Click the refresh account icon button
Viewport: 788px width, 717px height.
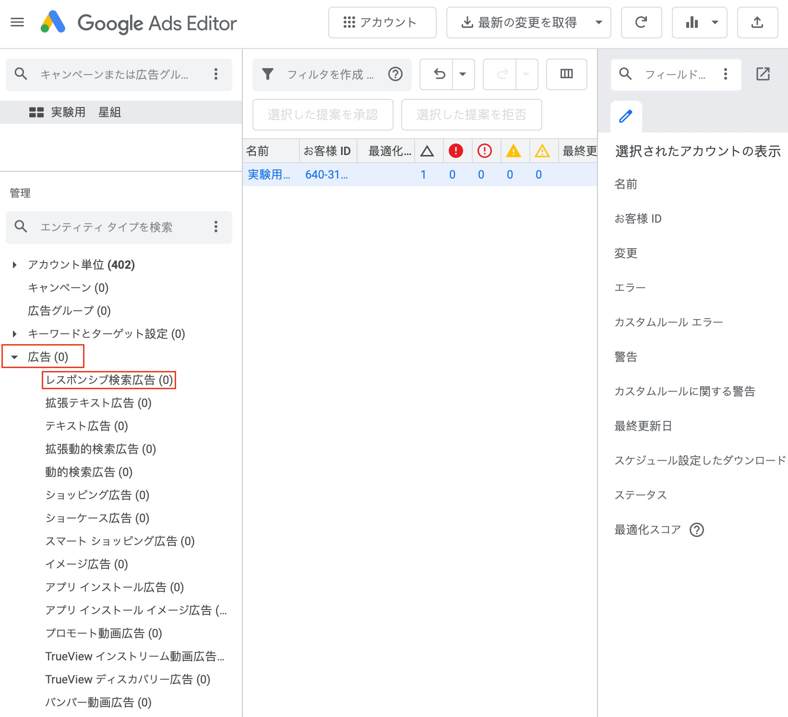(x=641, y=22)
